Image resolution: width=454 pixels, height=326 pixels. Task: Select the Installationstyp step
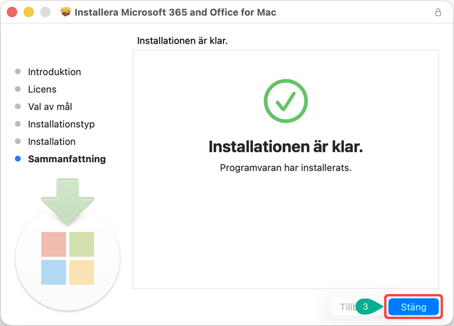(61, 124)
